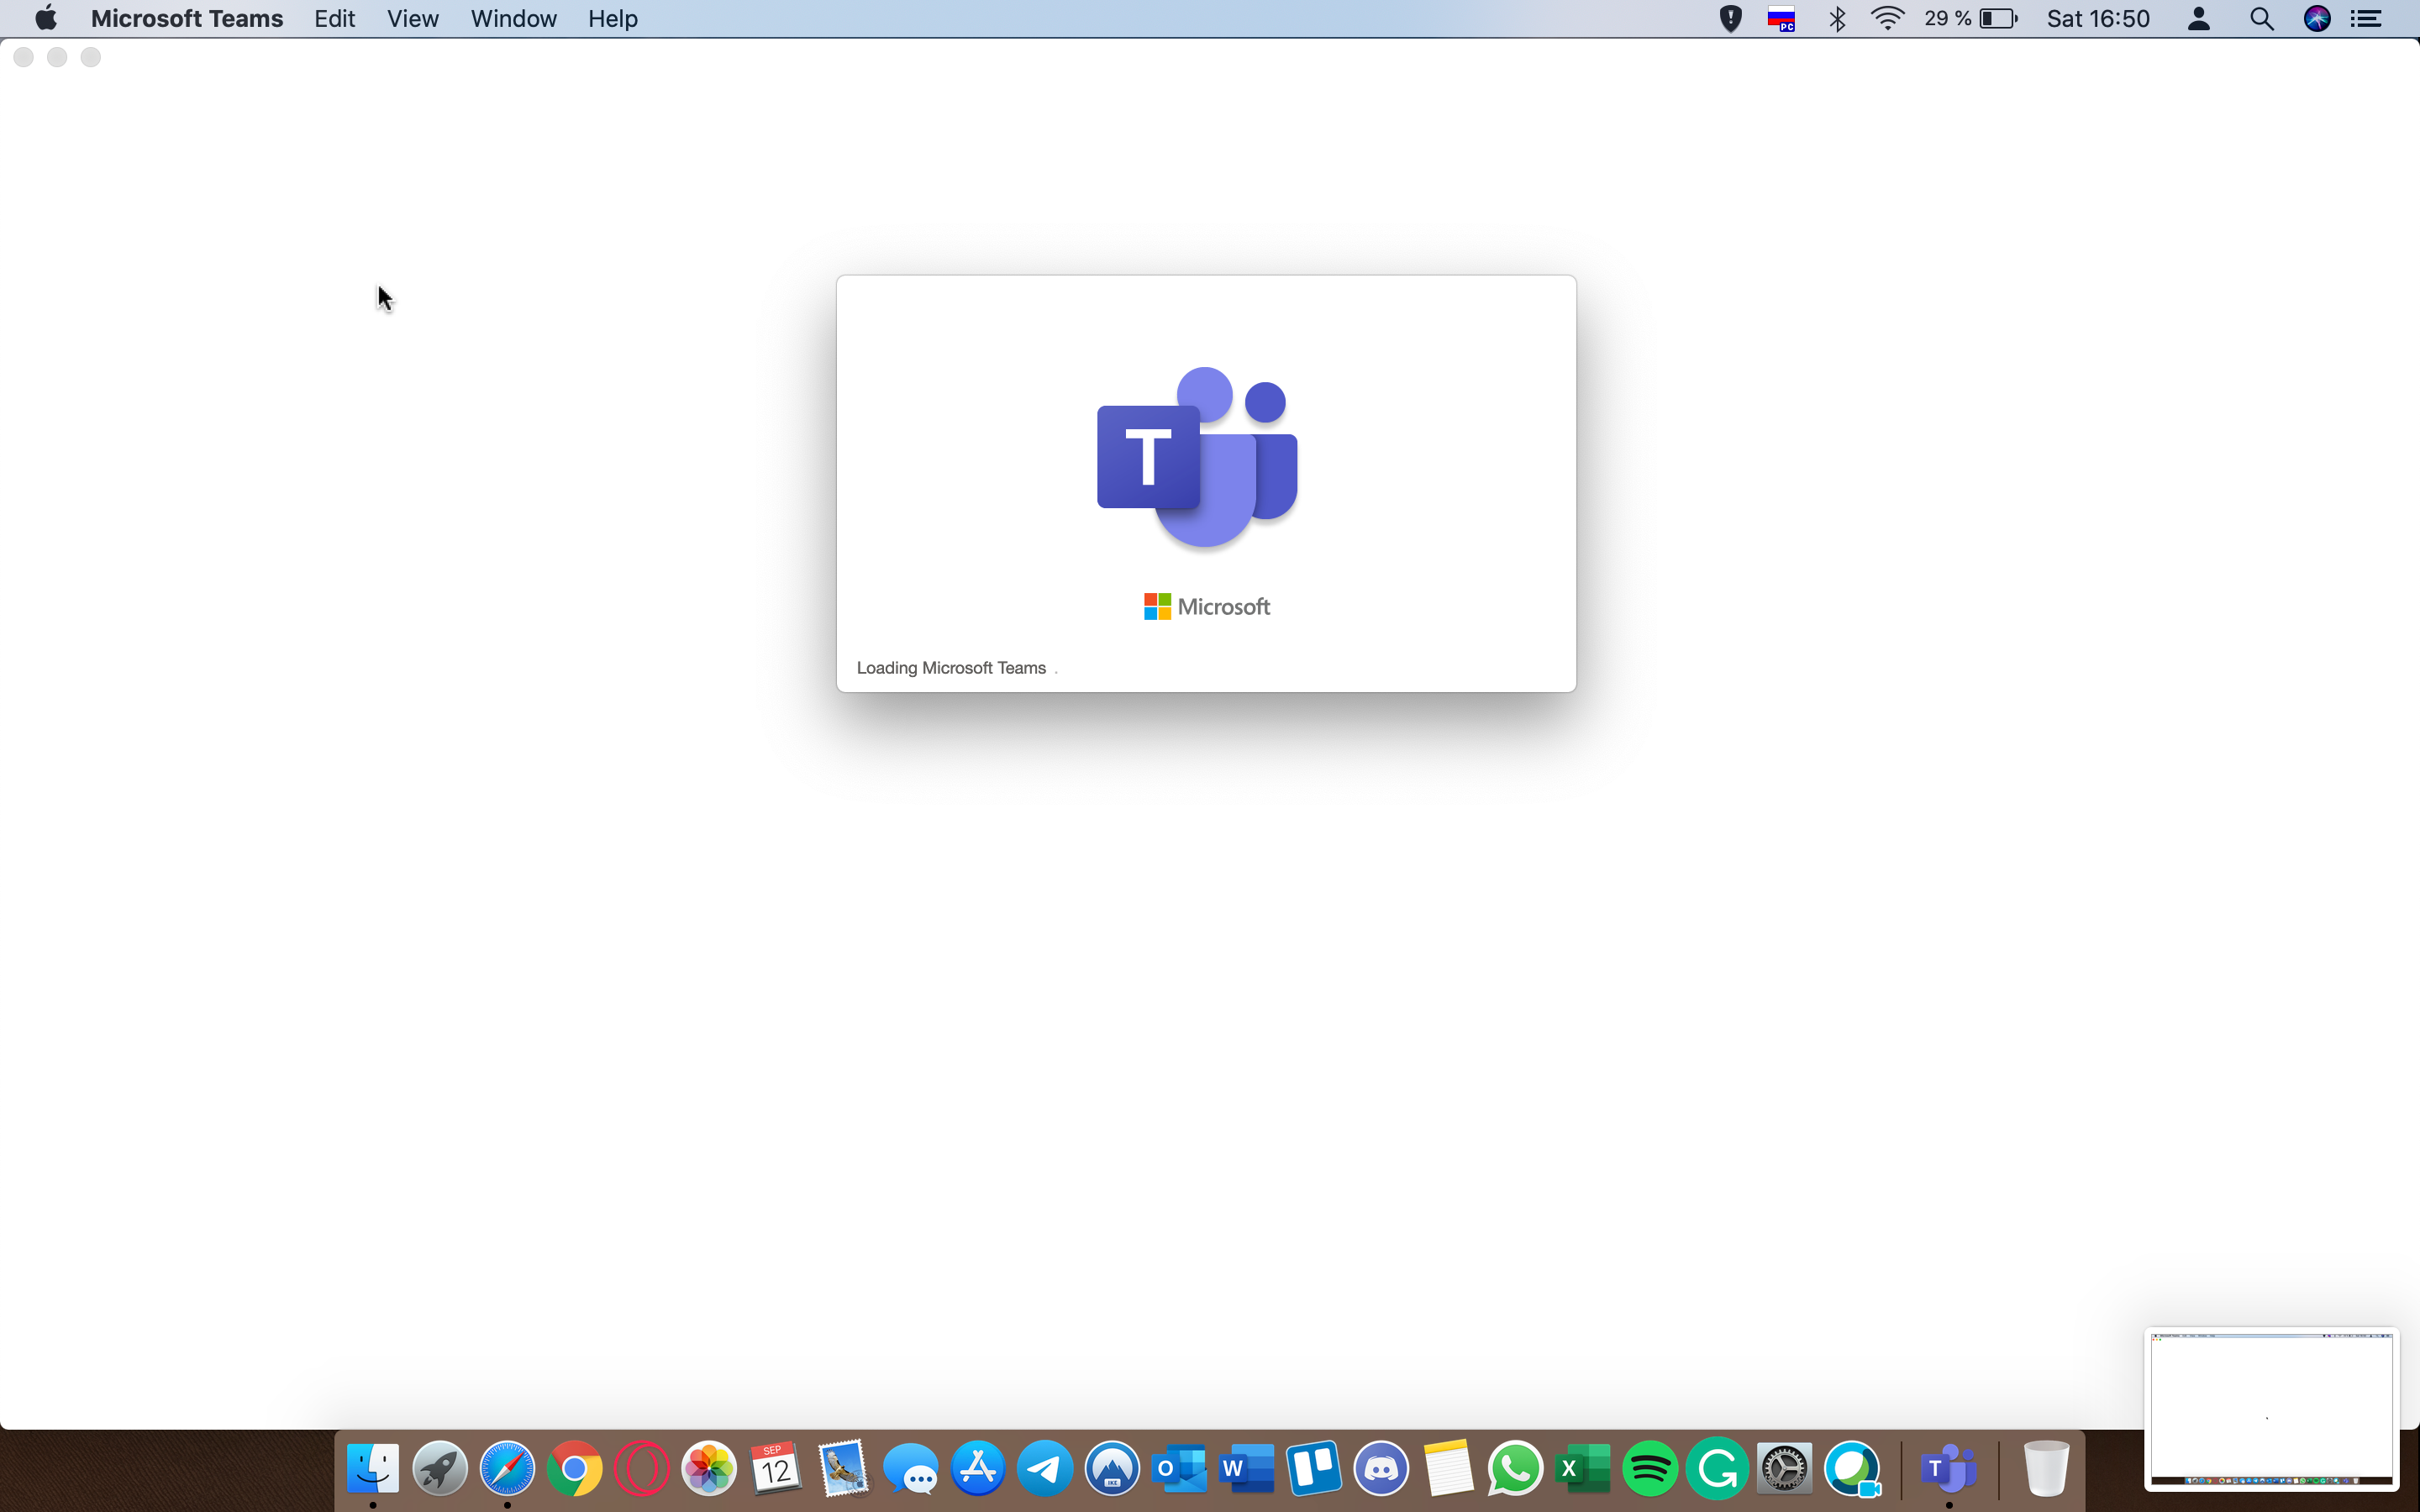Image resolution: width=2420 pixels, height=1512 pixels.
Task: Launch WhatsApp from the Dock
Action: pyautogui.click(x=1515, y=1468)
